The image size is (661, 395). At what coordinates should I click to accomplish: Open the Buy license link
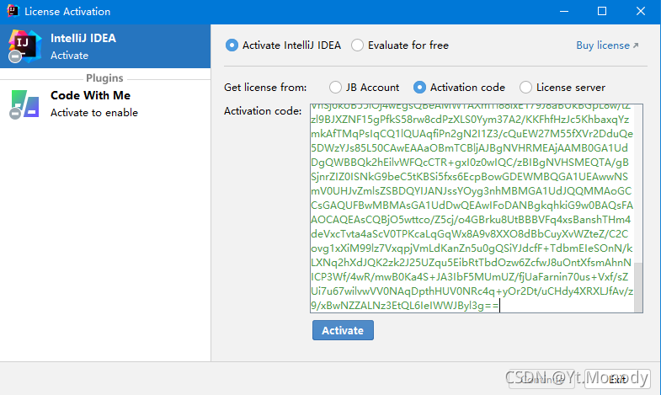pyautogui.click(x=607, y=45)
